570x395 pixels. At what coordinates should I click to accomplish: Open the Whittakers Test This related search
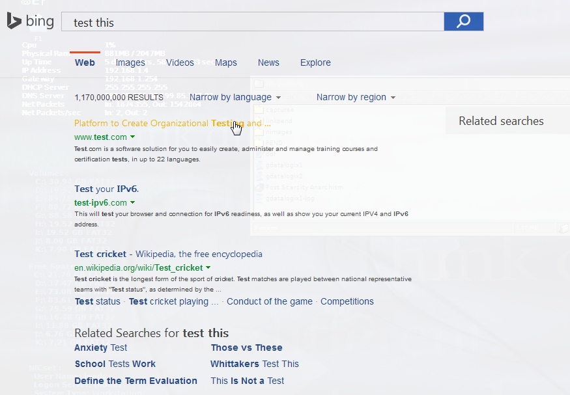[x=254, y=364]
